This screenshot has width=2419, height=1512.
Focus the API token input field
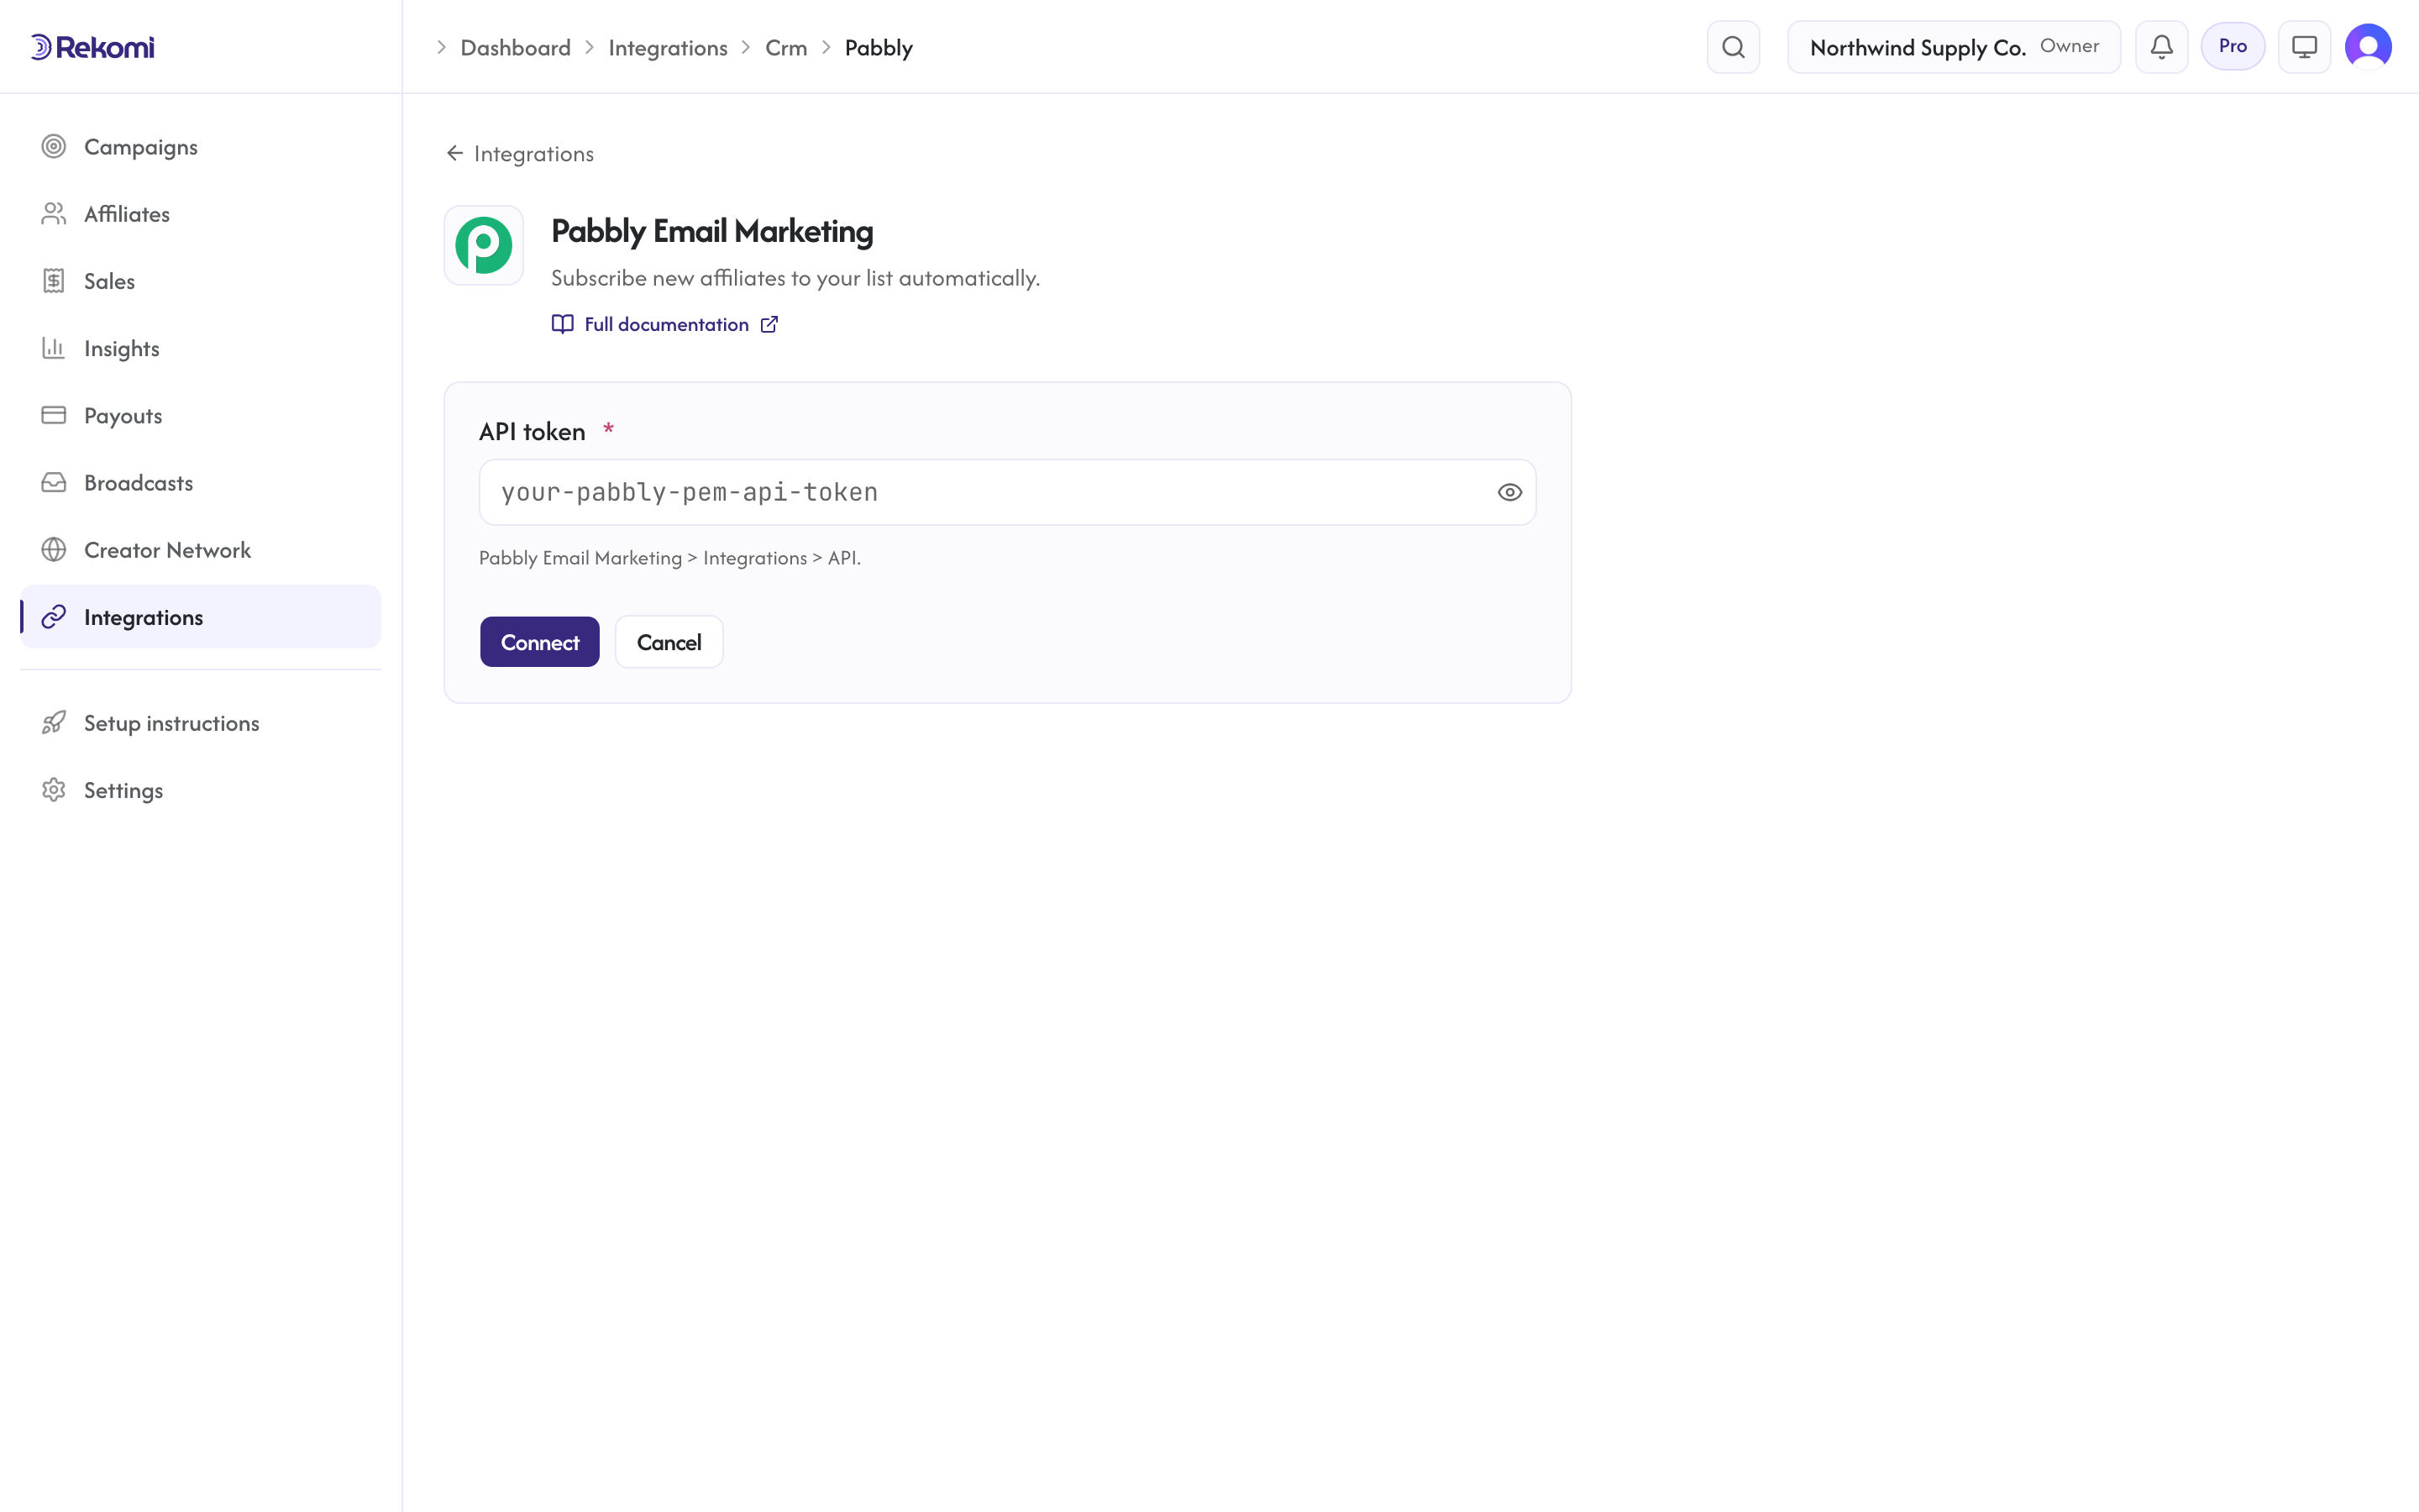point(1006,492)
